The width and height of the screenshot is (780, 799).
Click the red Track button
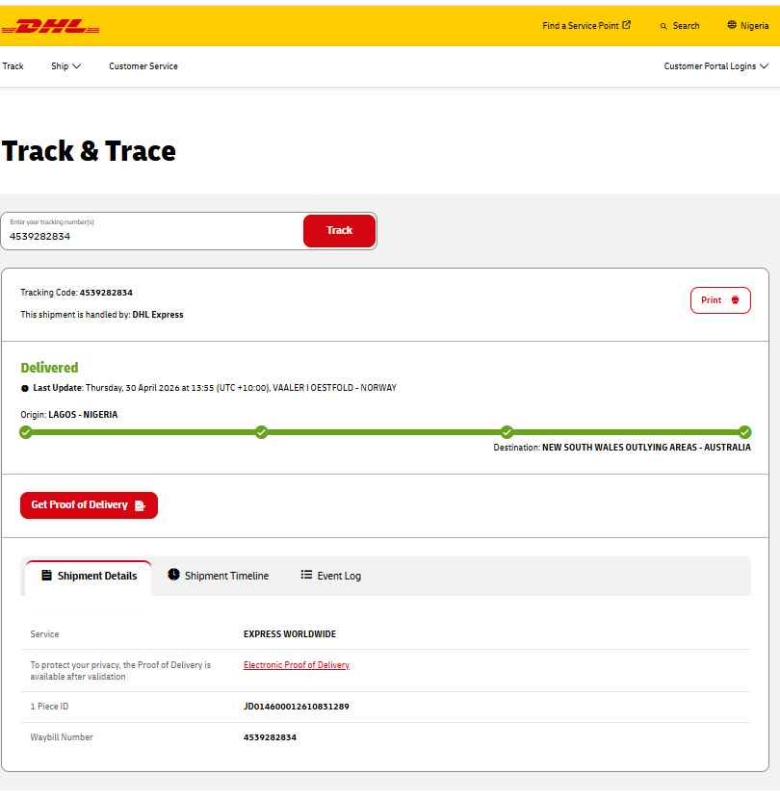pyautogui.click(x=340, y=231)
